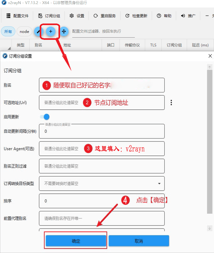The width and height of the screenshot is (214, 253).
Task: Open the 订阅分组 menu
Action: [49, 16]
